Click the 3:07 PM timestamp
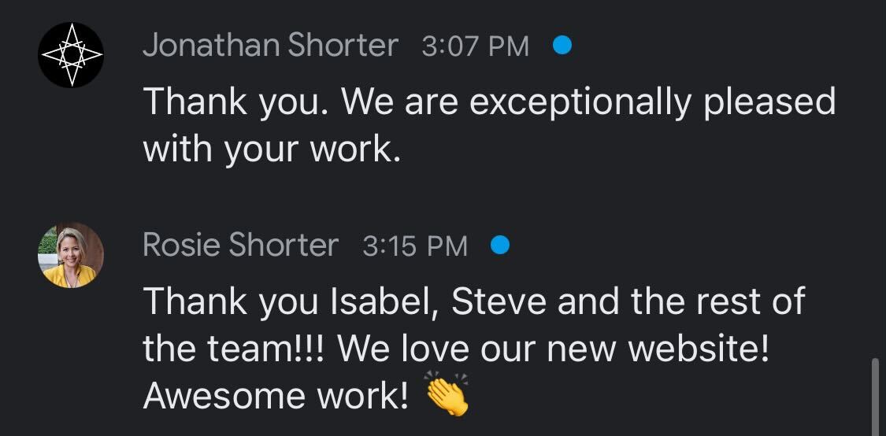 click(x=476, y=46)
